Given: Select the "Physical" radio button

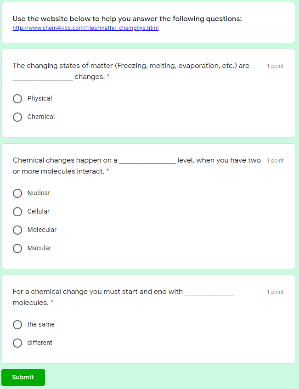Looking at the screenshot, I should pos(17,98).
